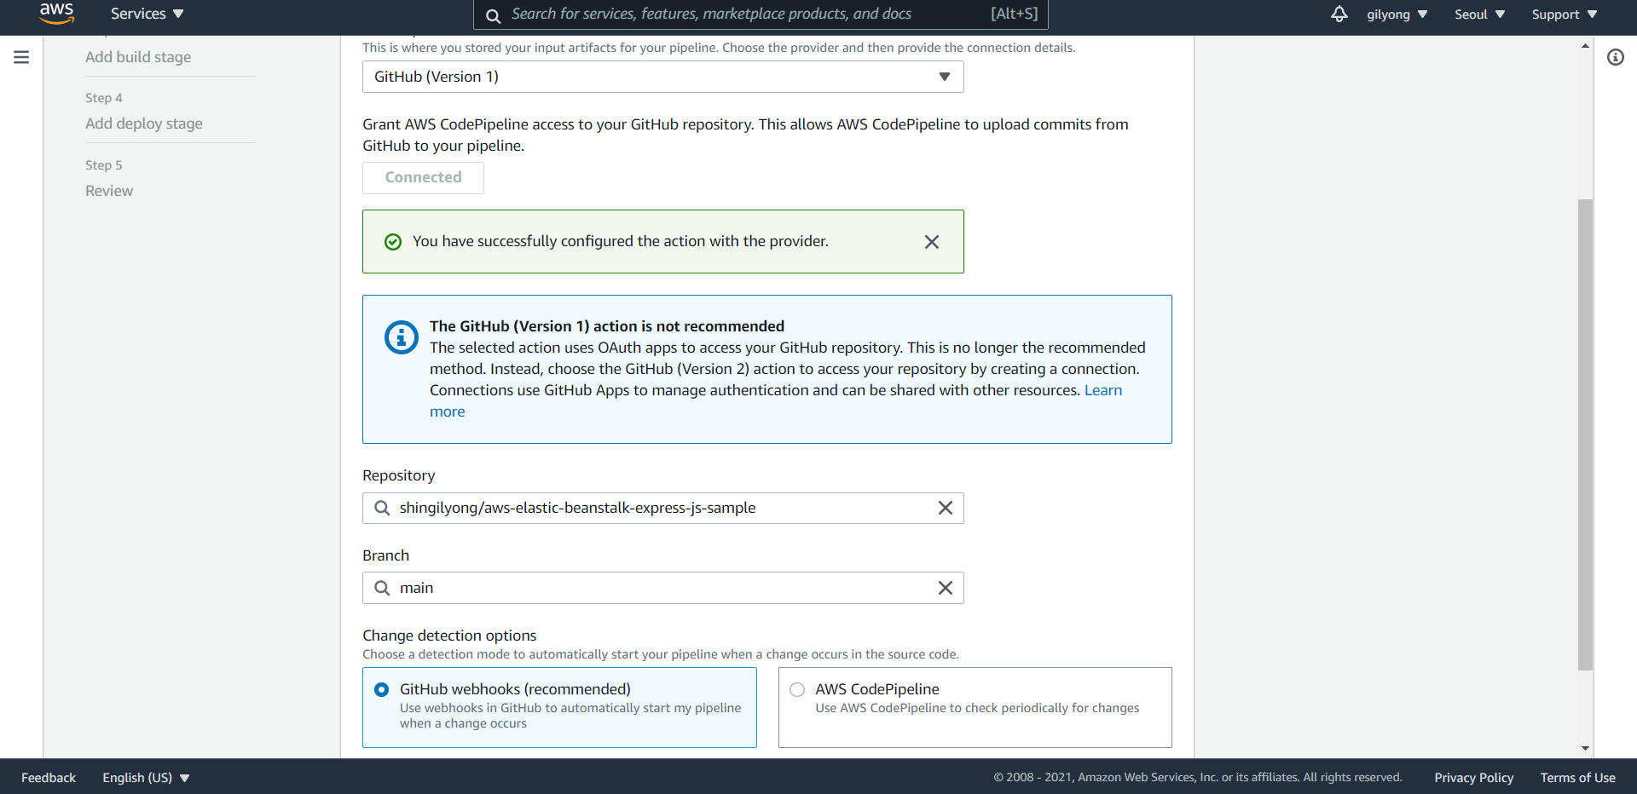This screenshot has width=1637, height=794.
Task: Open the Support dropdown menu
Action: [x=1565, y=14]
